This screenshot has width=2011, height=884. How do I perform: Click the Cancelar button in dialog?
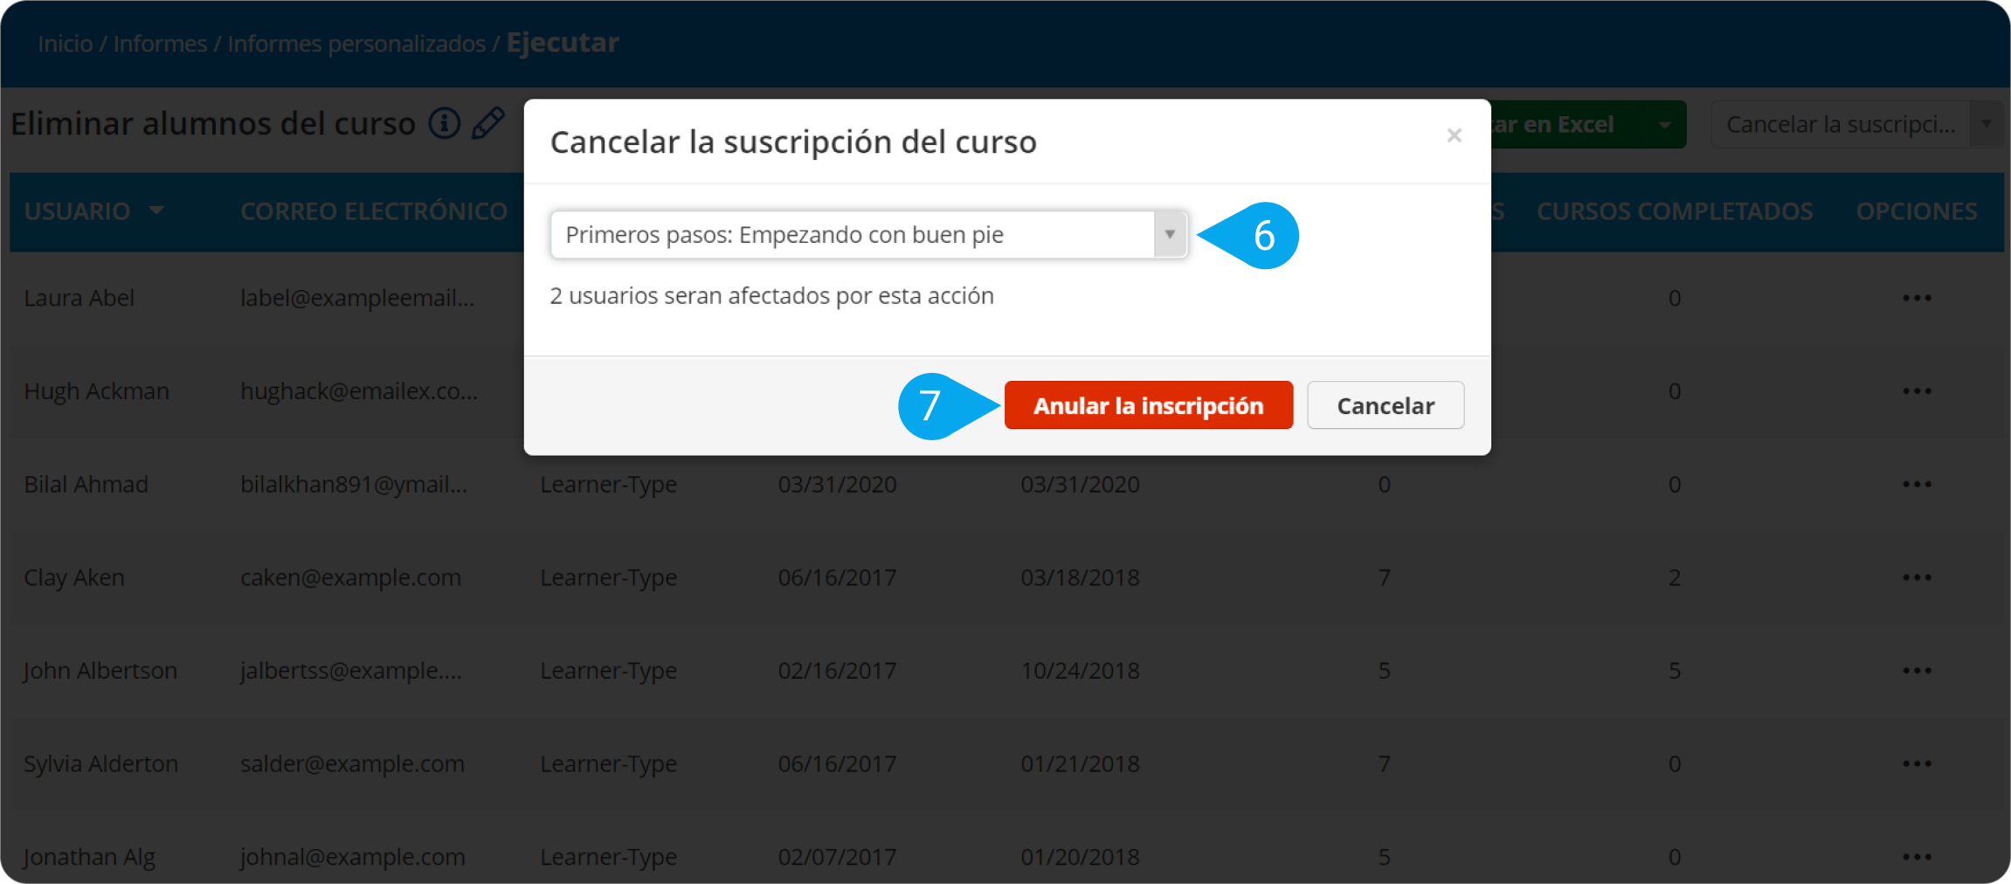(x=1386, y=405)
